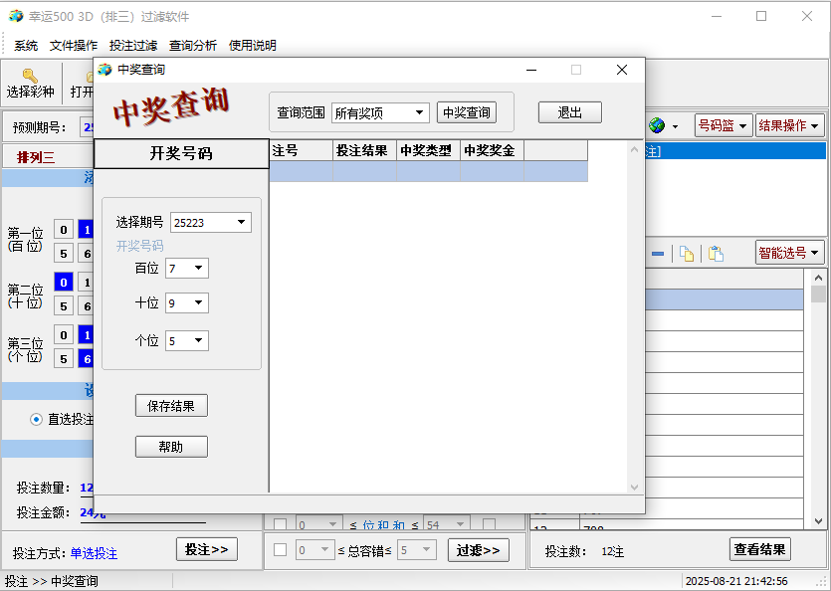
Task: Click the paste clipboard icon
Action: [x=715, y=254]
